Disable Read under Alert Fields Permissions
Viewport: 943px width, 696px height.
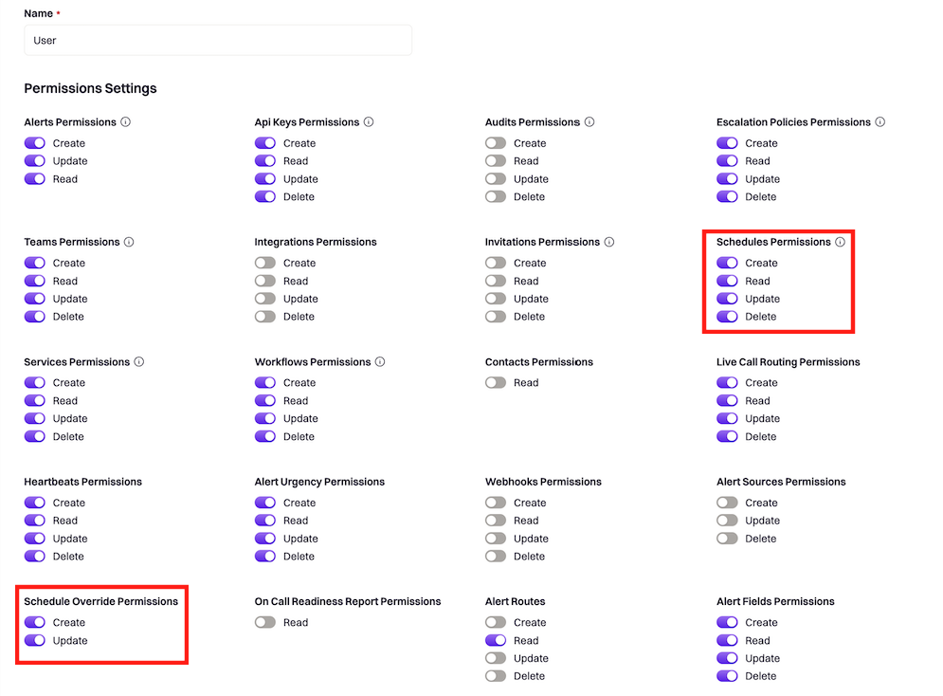[727, 641]
